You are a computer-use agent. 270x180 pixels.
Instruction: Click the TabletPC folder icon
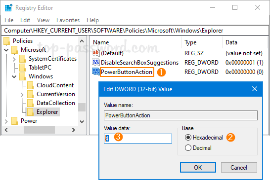pyautogui.click(x=23, y=68)
